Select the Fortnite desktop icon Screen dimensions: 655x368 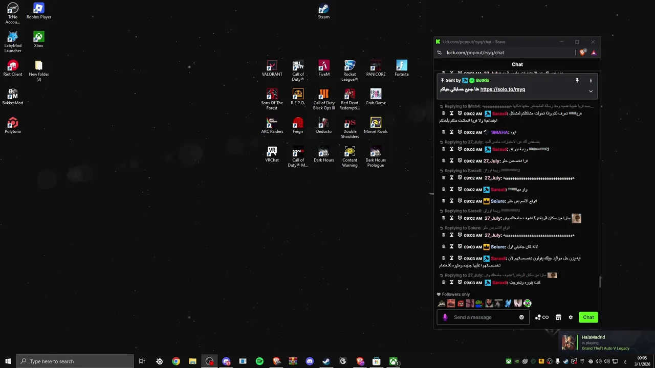tap(402, 68)
